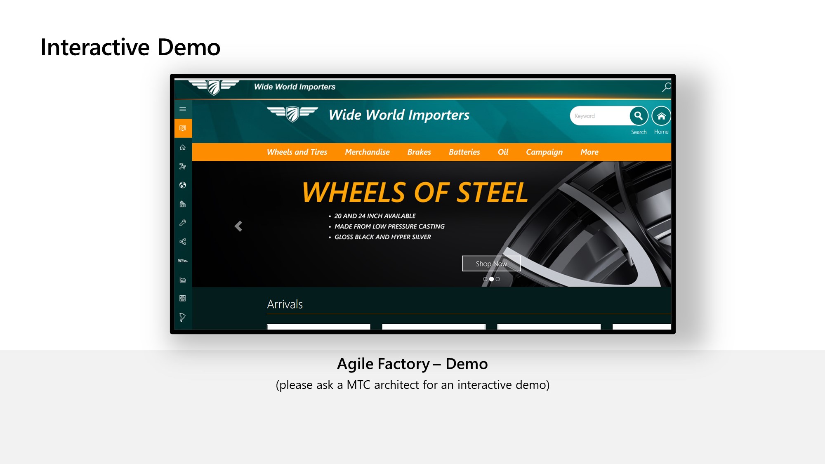
Task: Select the area chart sidebar icon
Action: click(x=183, y=280)
